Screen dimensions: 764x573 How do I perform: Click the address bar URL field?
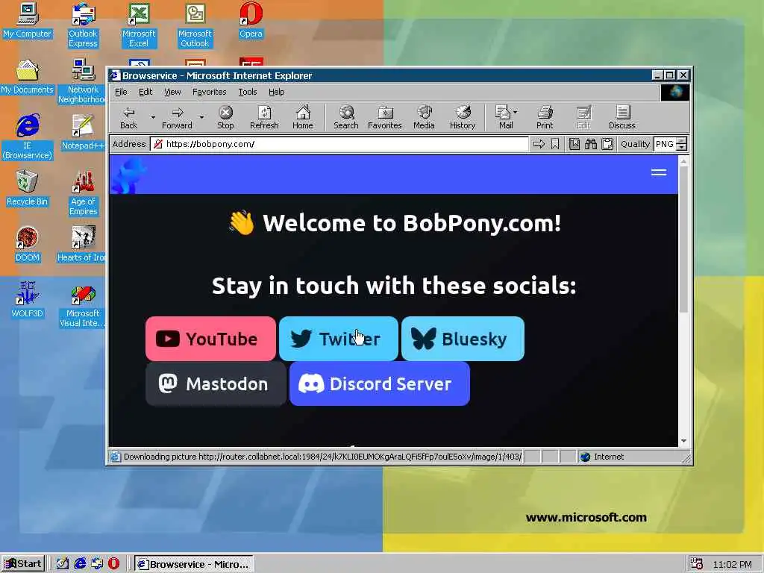[339, 144]
